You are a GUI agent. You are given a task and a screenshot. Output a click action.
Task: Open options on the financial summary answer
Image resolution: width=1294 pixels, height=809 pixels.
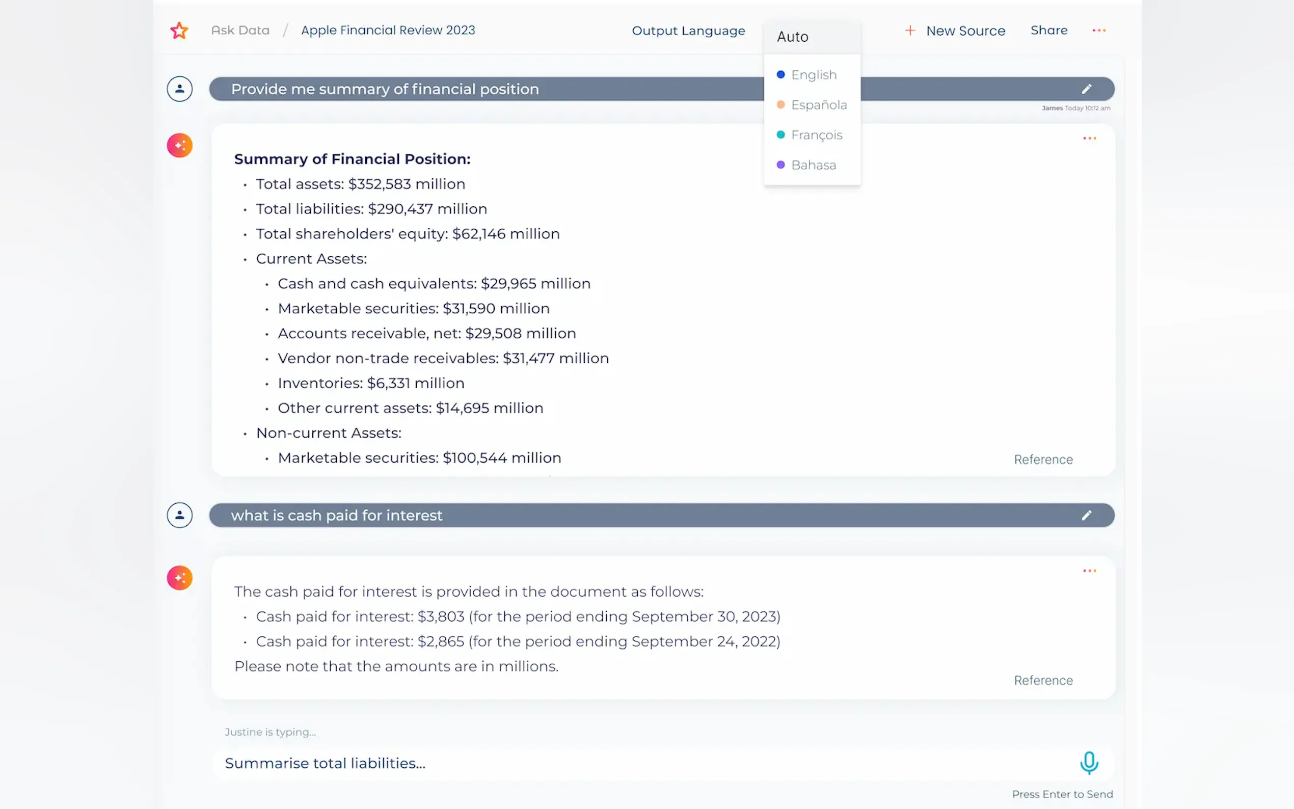(x=1089, y=139)
